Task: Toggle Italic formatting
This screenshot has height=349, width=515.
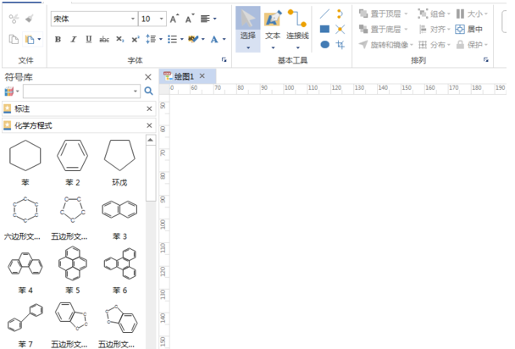Action: coord(73,40)
